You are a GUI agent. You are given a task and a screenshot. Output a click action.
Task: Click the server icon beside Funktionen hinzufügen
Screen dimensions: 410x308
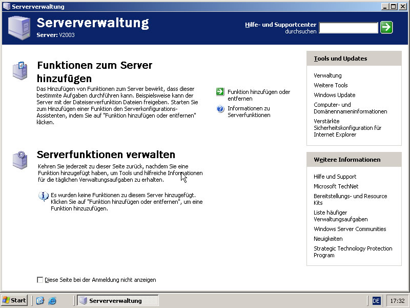[x=19, y=70]
